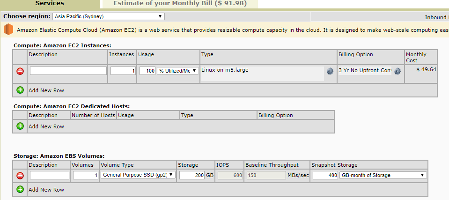Remove the EC2 instance row
This screenshot has width=449, height=200.
coord(20,71)
